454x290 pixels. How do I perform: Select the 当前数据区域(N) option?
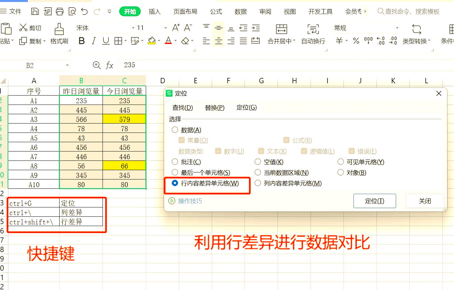click(258, 172)
